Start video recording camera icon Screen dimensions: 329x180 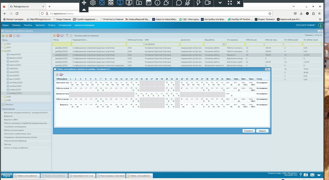(x=208, y=3)
